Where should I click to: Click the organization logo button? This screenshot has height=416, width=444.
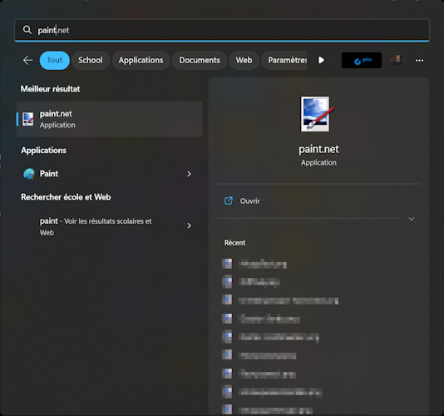point(362,61)
